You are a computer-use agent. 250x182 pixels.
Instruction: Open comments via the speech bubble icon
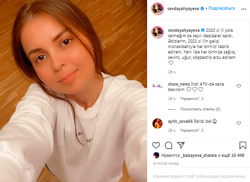point(168,146)
